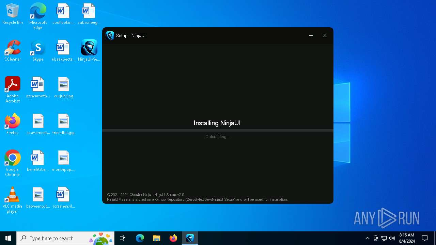Select the subscribeg... Word document
Screen dimensions: 436x245
[89, 14]
